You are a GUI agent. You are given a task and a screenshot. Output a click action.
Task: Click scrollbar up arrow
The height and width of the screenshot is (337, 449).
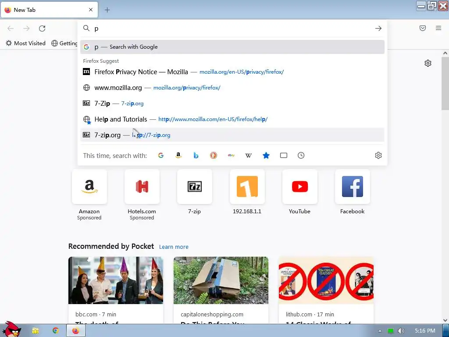(445, 53)
